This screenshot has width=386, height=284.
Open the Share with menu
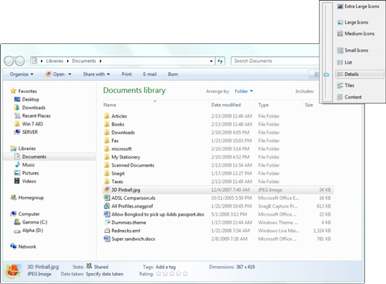96,74
